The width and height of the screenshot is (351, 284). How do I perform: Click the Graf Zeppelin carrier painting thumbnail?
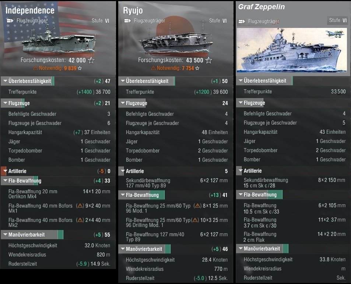(291, 50)
